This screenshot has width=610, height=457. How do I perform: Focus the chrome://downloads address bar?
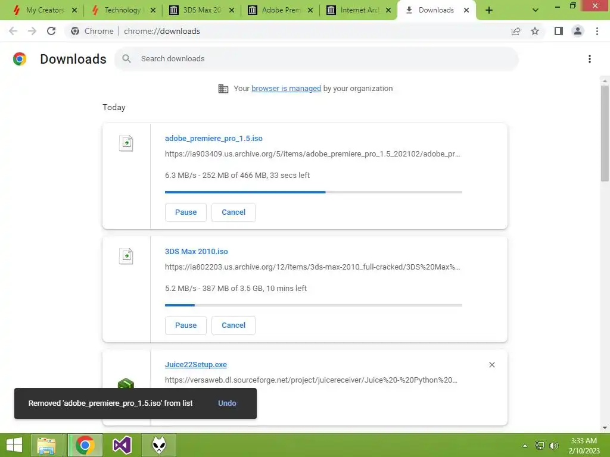click(x=162, y=31)
